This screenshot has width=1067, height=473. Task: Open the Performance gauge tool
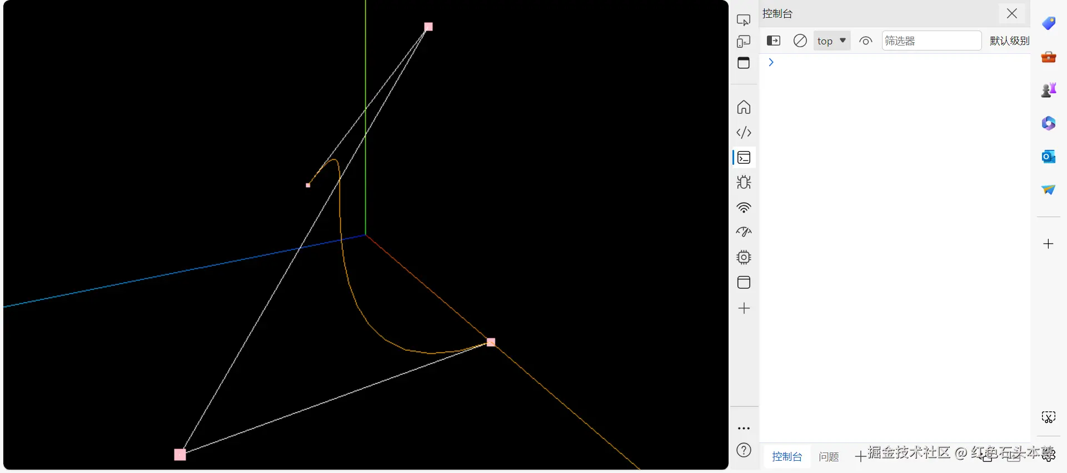pyautogui.click(x=744, y=232)
